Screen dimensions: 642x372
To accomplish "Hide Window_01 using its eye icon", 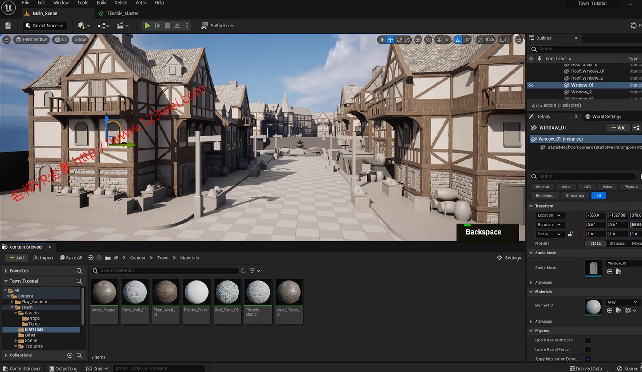I will [531, 85].
